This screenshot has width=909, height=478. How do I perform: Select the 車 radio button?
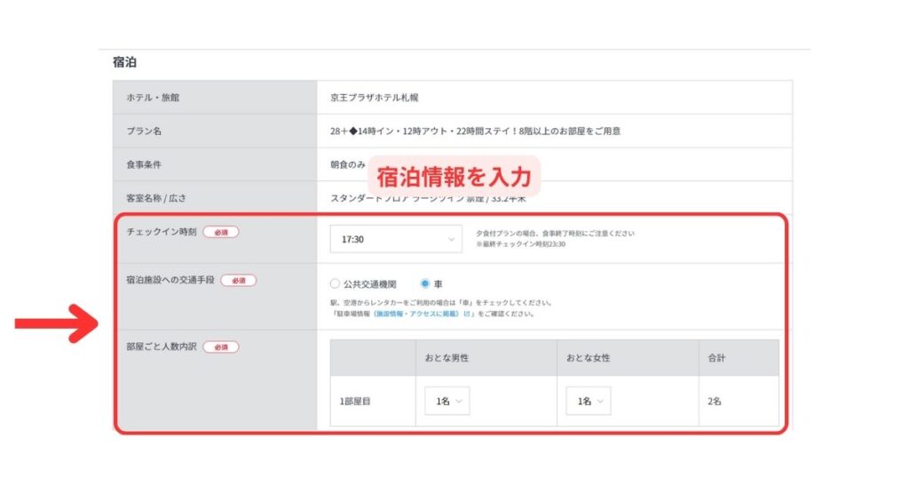(x=425, y=284)
